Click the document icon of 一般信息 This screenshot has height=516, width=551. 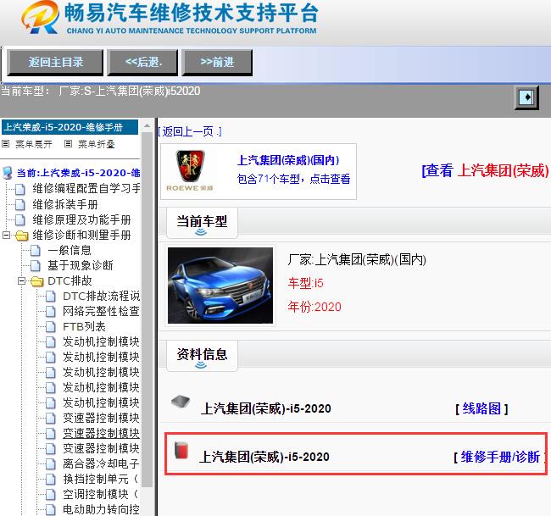coord(36,251)
